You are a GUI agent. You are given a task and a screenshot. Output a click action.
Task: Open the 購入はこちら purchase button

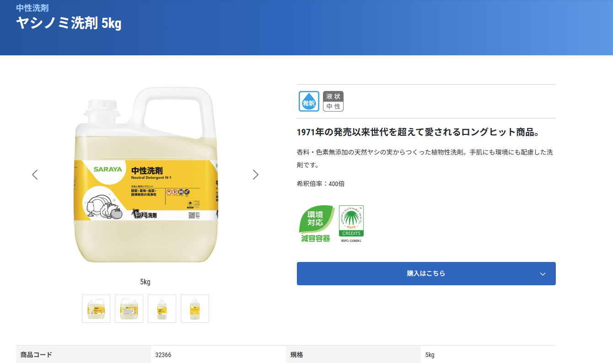pos(425,273)
